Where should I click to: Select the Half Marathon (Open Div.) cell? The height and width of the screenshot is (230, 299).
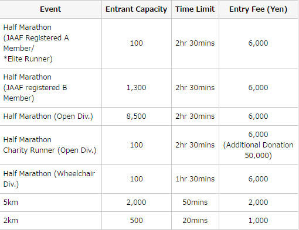point(50,116)
